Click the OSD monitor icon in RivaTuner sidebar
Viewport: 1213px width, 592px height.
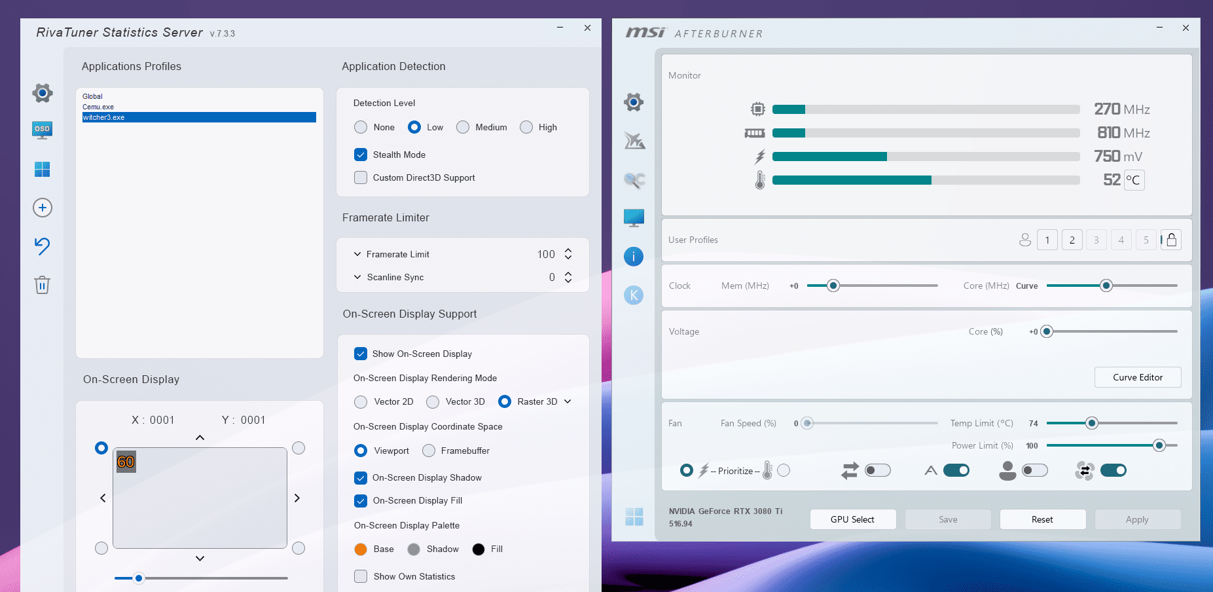pyautogui.click(x=42, y=130)
